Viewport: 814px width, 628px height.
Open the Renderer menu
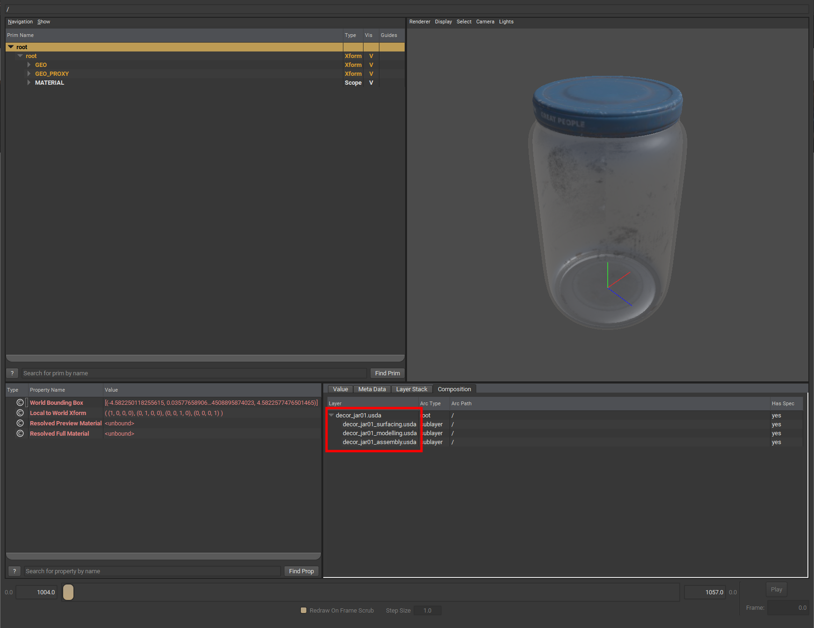(420, 22)
